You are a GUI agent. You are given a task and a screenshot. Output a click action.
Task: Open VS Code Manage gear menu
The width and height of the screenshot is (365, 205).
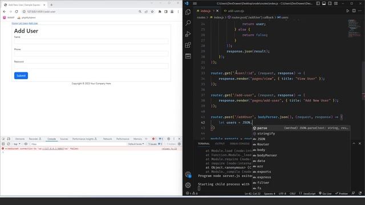tap(188, 185)
